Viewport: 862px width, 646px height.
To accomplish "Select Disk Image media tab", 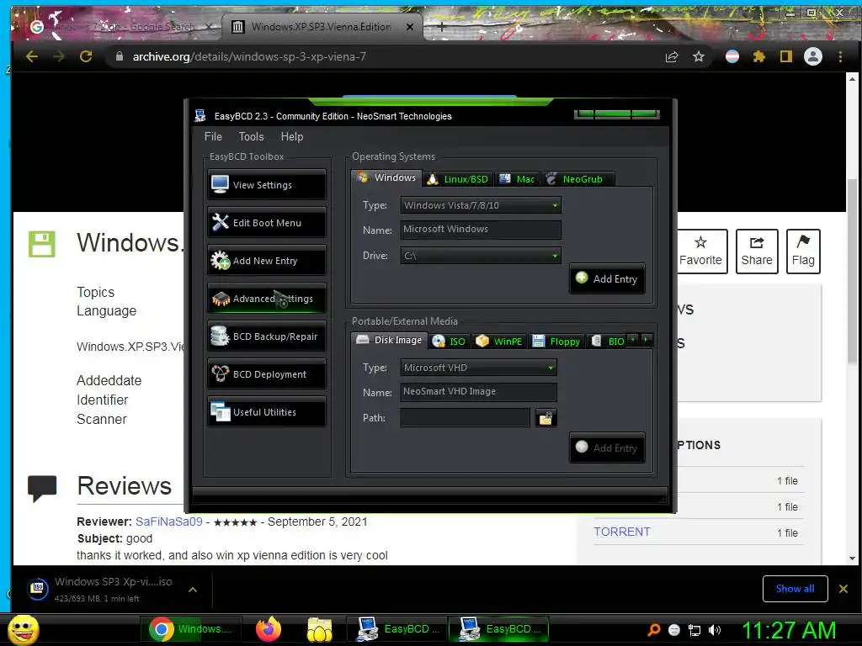I will coord(389,340).
